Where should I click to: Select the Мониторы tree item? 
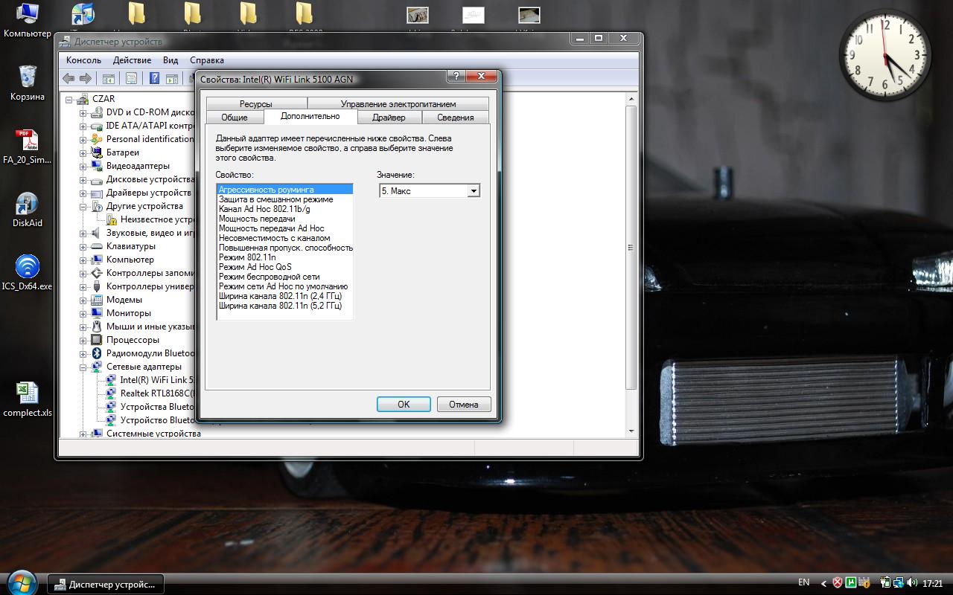(x=129, y=313)
